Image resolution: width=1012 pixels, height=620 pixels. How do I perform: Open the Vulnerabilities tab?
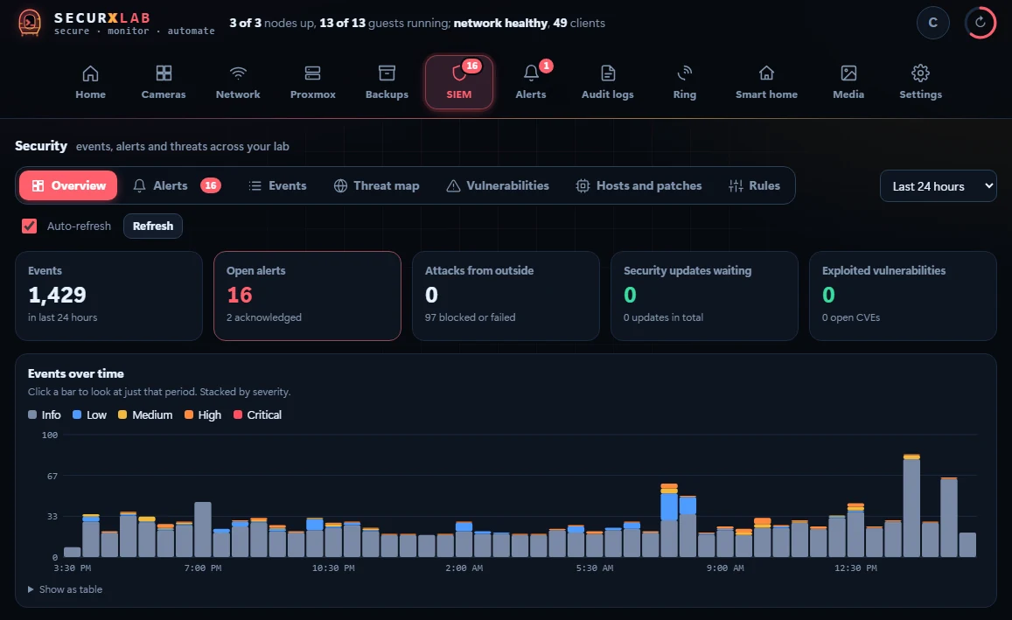pyautogui.click(x=498, y=185)
